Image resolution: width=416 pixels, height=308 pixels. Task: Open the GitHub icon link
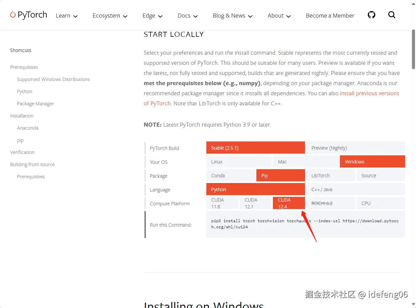coord(371,15)
